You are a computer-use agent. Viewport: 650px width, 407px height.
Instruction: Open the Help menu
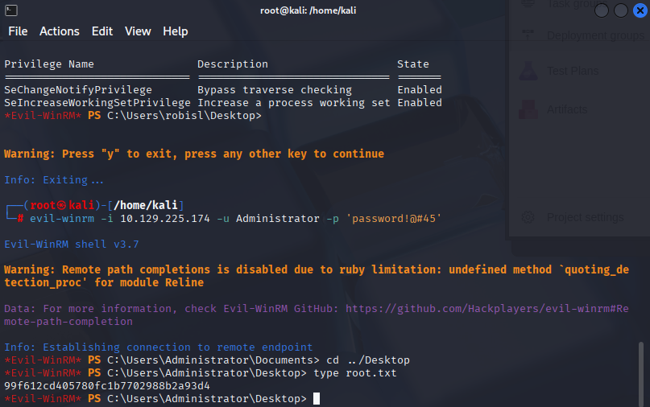[x=176, y=31]
